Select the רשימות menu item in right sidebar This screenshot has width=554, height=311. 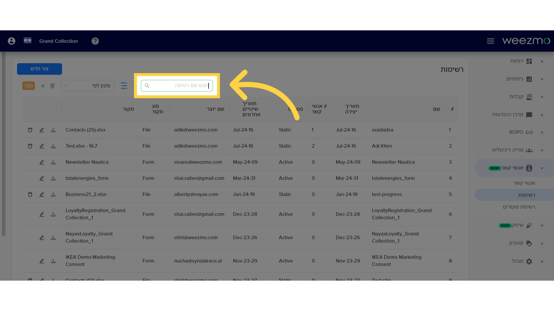tap(526, 195)
